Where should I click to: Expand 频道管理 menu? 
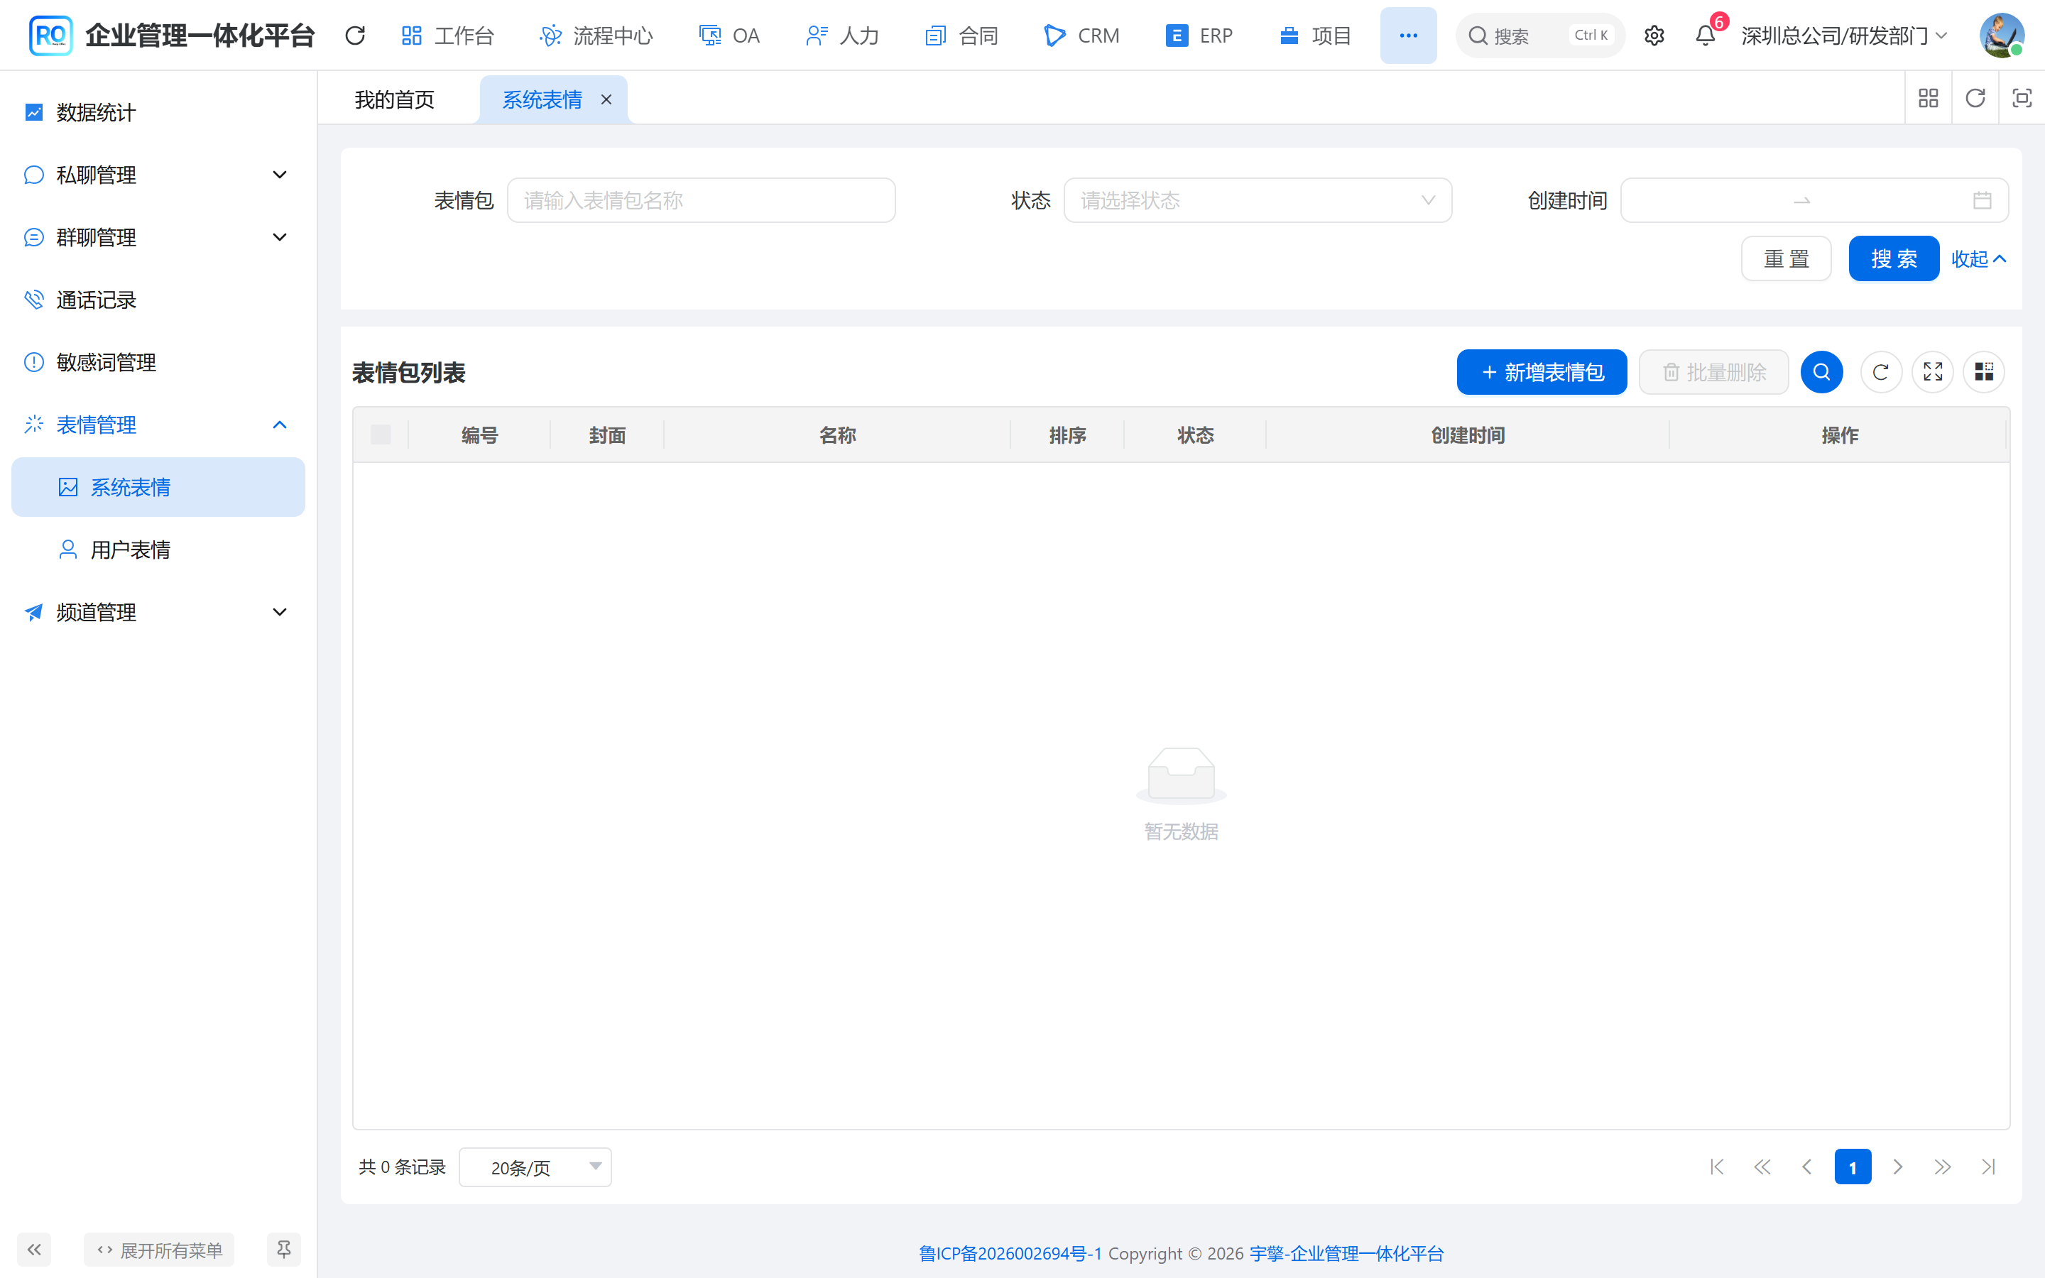pos(158,613)
